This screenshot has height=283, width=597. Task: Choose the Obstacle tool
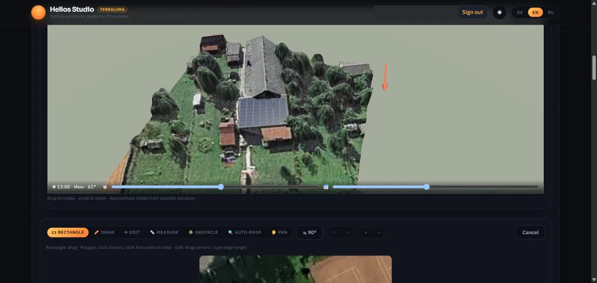(x=204, y=232)
